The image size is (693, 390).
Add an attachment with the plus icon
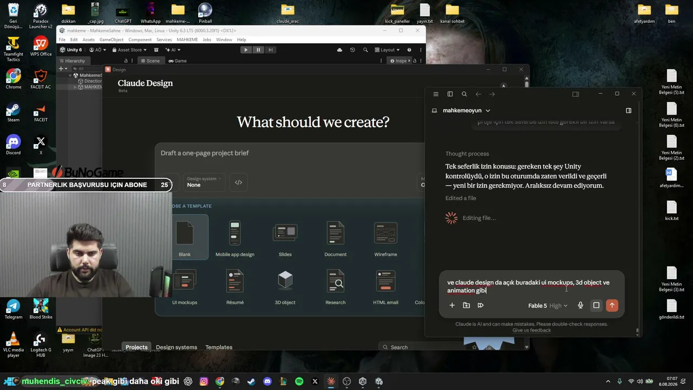point(452,305)
